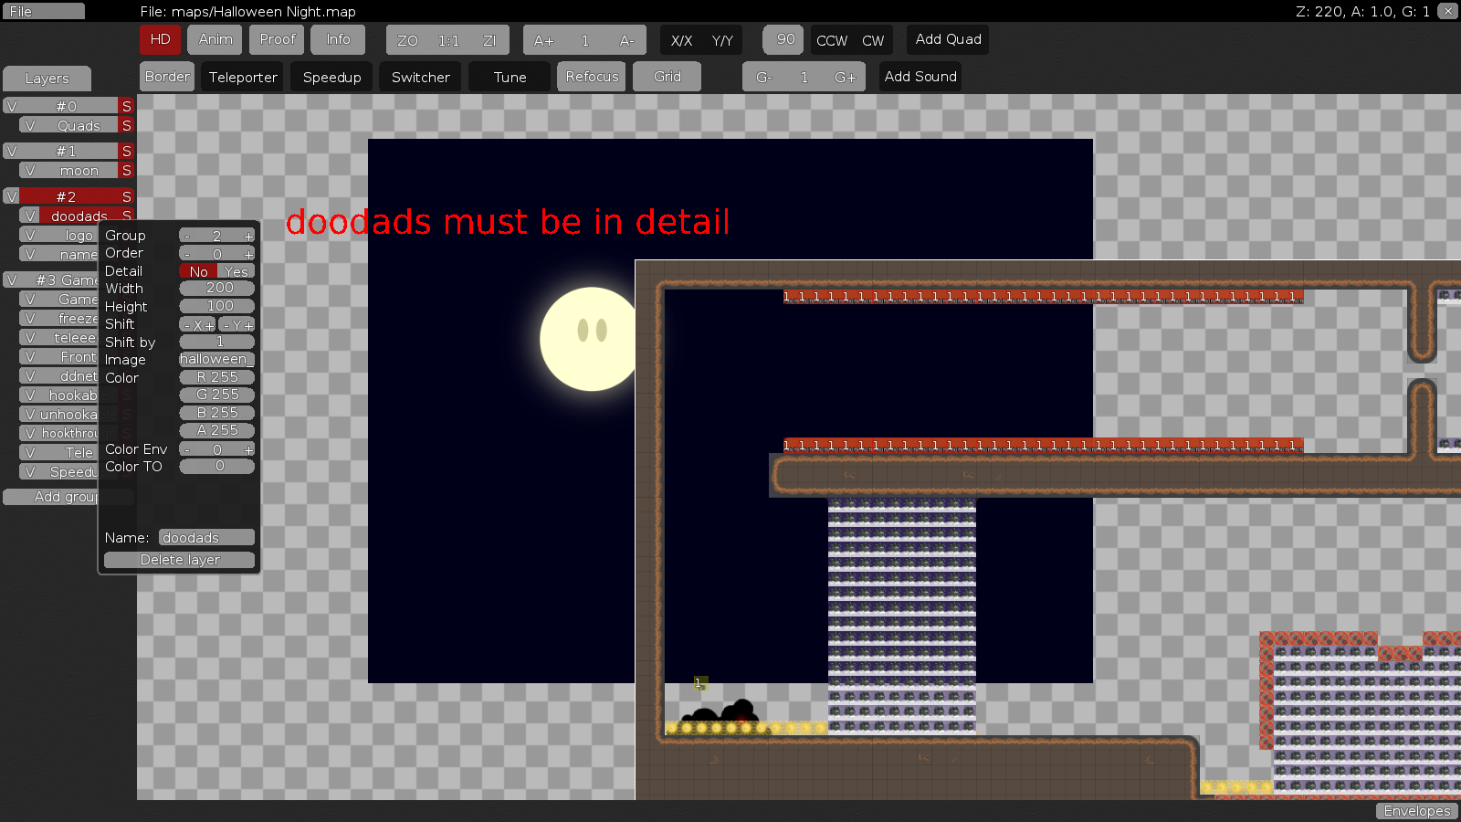The image size is (1461, 822).
Task: Reset zoom with the 1:1 icon
Action: 446,40
